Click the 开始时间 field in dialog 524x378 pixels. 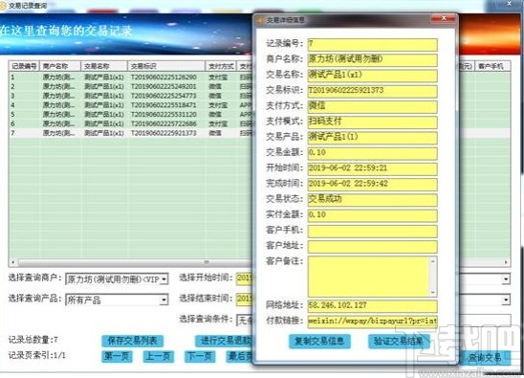pyautogui.click(x=372, y=169)
